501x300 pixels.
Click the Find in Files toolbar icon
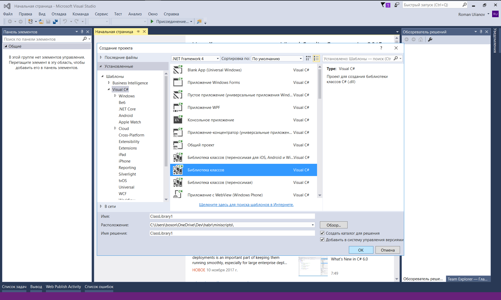click(199, 22)
